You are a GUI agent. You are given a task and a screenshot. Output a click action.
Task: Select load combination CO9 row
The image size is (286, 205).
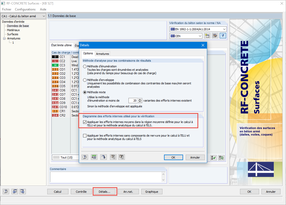tap(65, 103)
